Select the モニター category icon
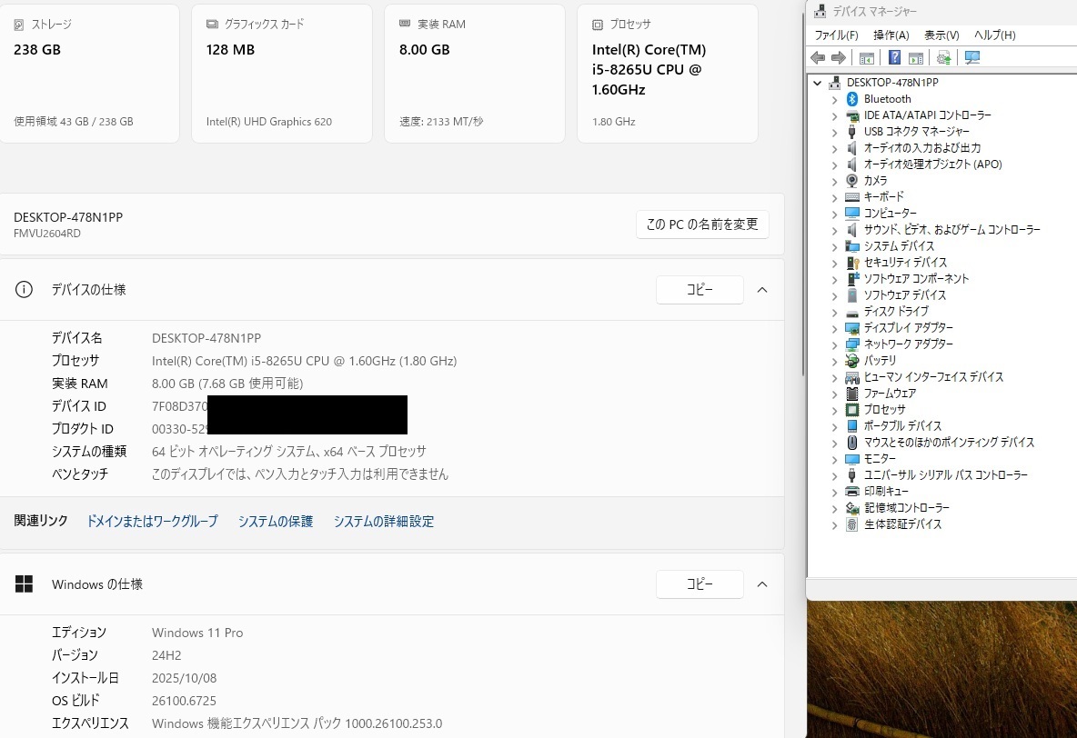 click(852, 459)
